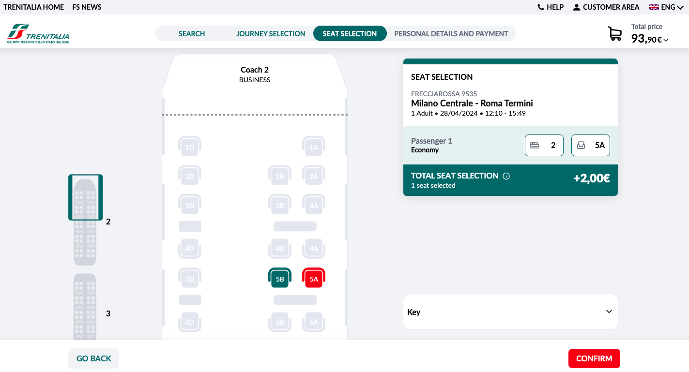This screenshot has height=372, width=689.
Task: Open Customer Area person icon
Action: coord(577,7)
